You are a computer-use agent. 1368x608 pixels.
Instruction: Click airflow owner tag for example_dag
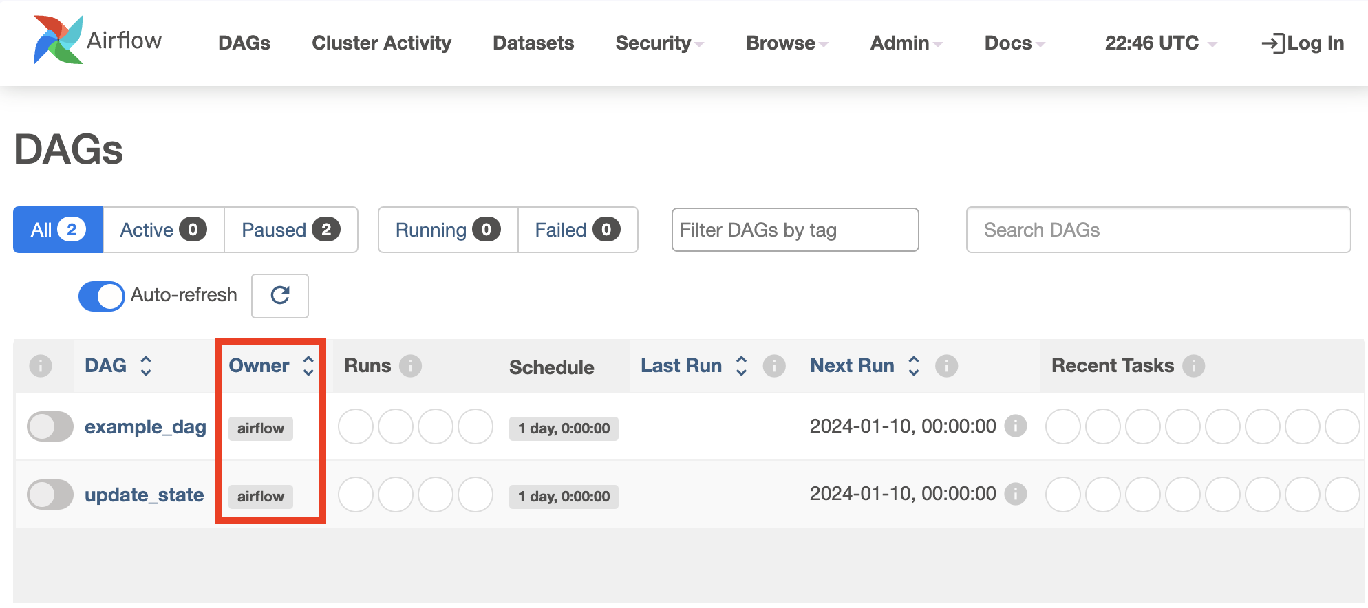[261, 428]
